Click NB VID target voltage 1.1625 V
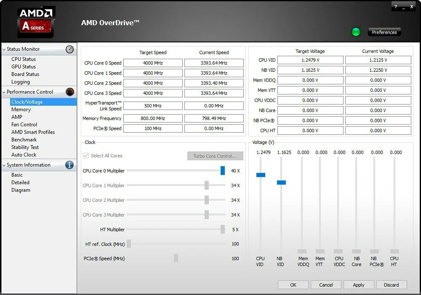 310,70
